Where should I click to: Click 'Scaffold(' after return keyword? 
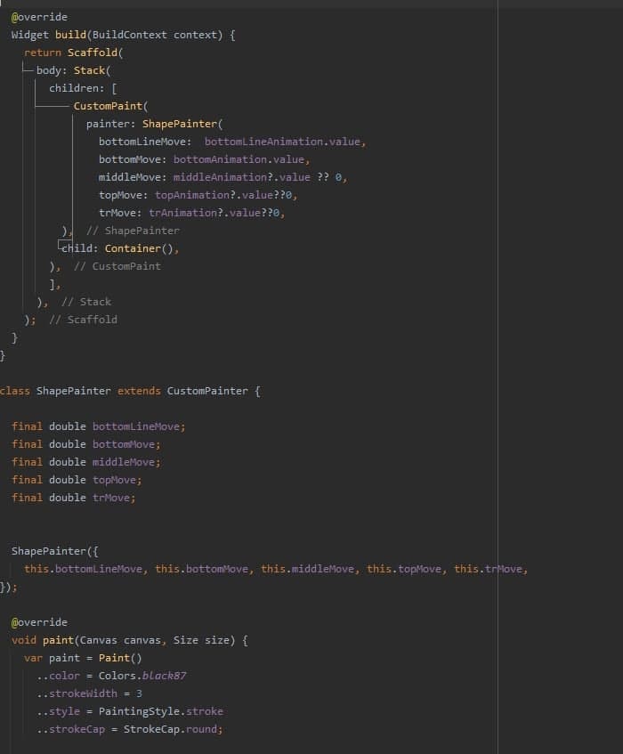[x=95, y=53]
